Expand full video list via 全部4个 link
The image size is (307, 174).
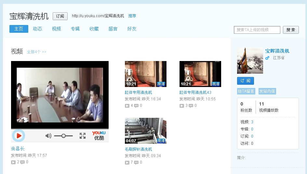click(x=36, y=52)
